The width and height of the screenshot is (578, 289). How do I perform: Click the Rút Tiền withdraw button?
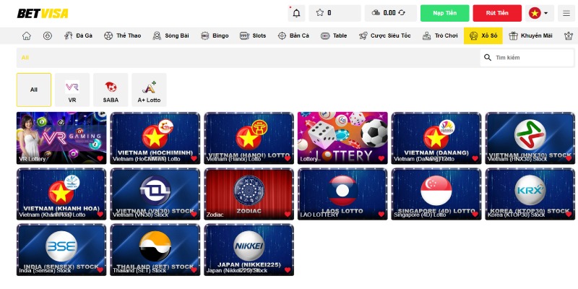click(x=497, y=13)
